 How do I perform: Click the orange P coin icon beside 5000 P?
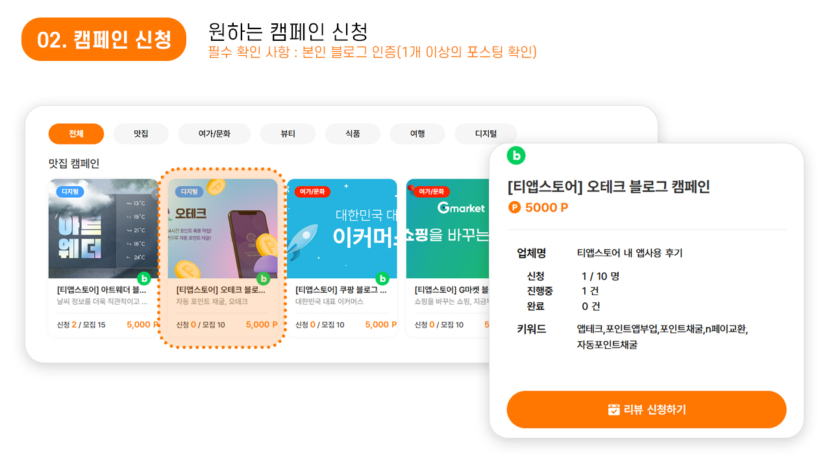[515, 208]
